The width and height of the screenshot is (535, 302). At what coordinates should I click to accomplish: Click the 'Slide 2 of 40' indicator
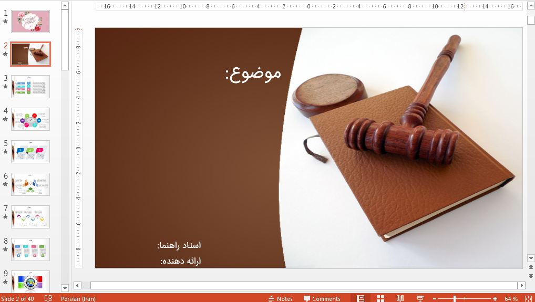coord(17,299)
